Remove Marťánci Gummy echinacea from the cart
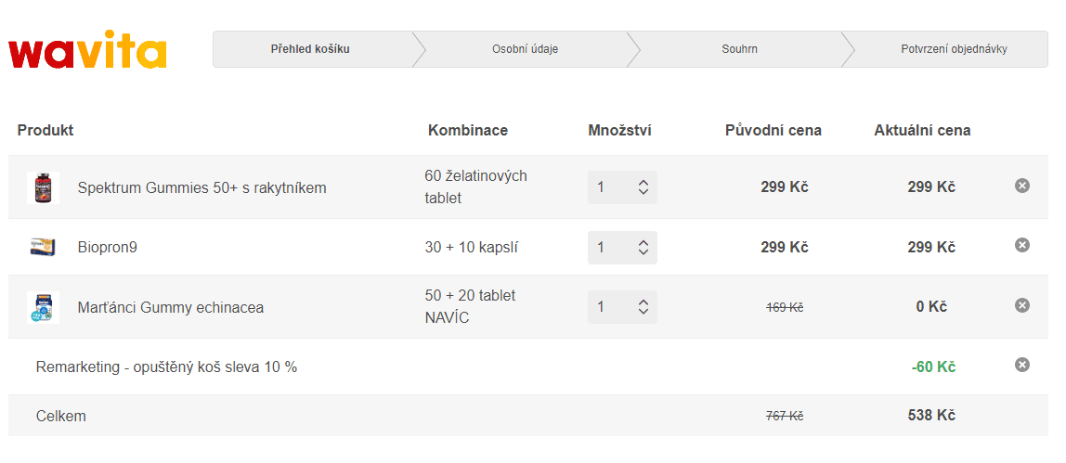 pyautogui.click(x=1021, y=305)
